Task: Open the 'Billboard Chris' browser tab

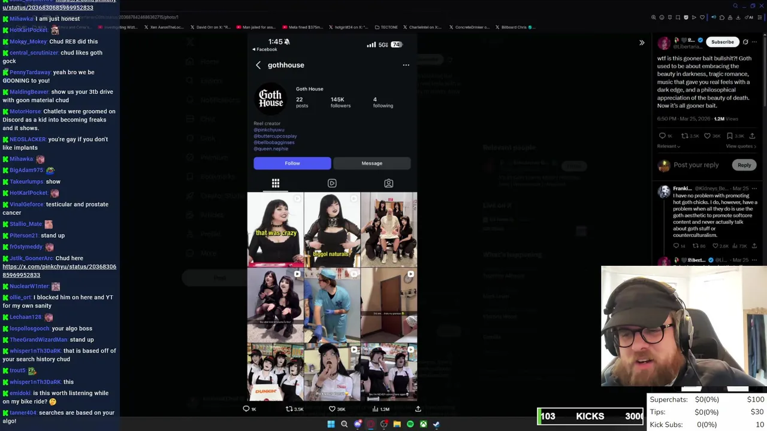Action: click(x=514, y=27)
